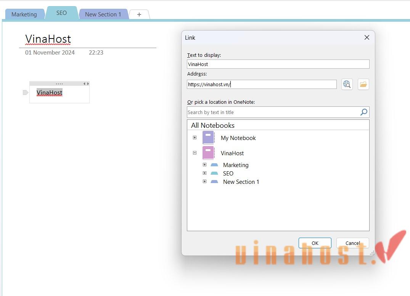The height and width of the screenshot is (296, 410).
Task: Expand the My Notebook tree node
Action: [x=195, y=138]
